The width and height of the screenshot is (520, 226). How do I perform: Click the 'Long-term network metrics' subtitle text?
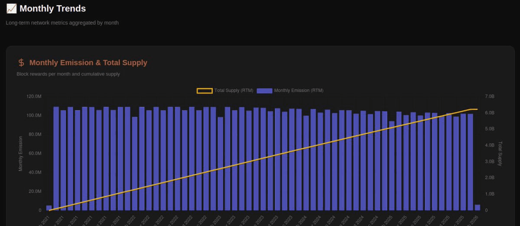coord(62,22)
